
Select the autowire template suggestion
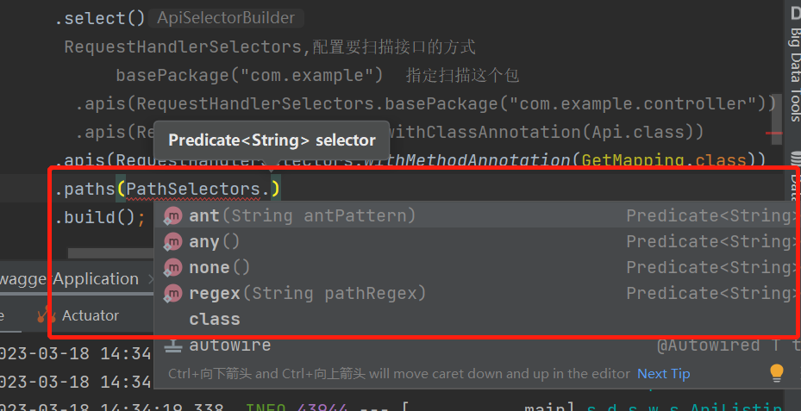476,346
